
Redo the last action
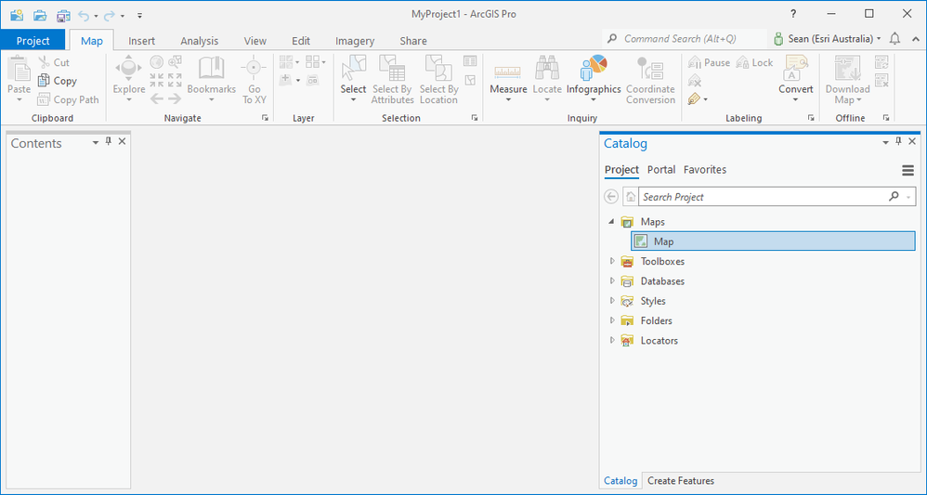point(110,15)
